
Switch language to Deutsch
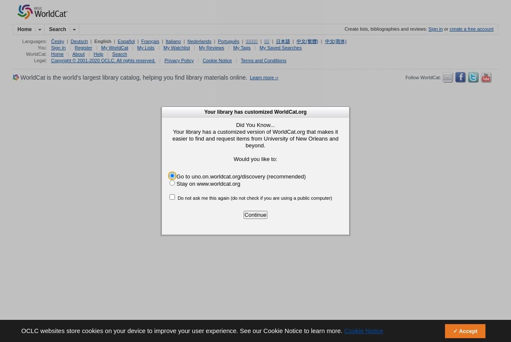79,41
